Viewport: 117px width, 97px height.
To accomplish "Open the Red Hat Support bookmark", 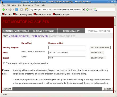I will coord(61,14).
